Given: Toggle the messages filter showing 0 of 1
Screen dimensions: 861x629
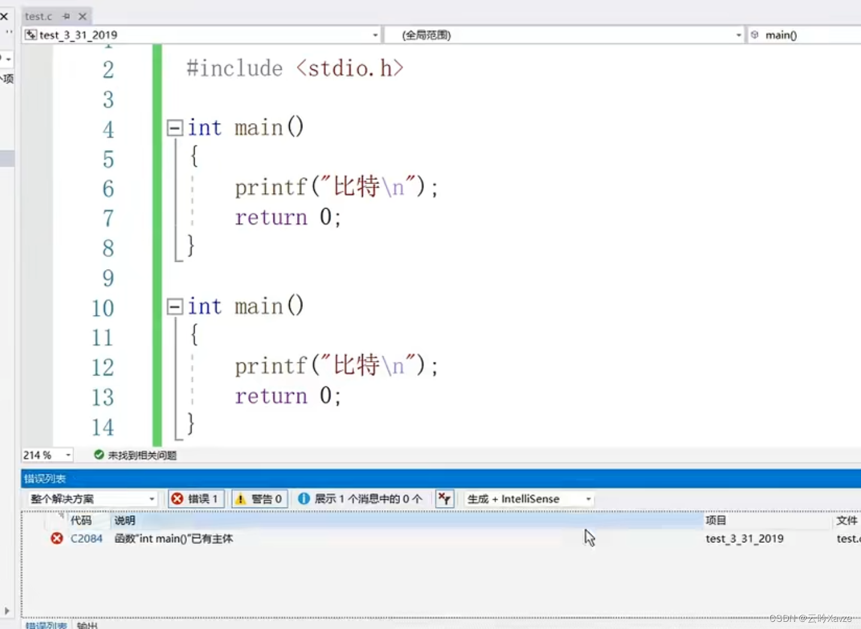Looking at the screenshot, I should pyautogui.click(x=360, y=499).
